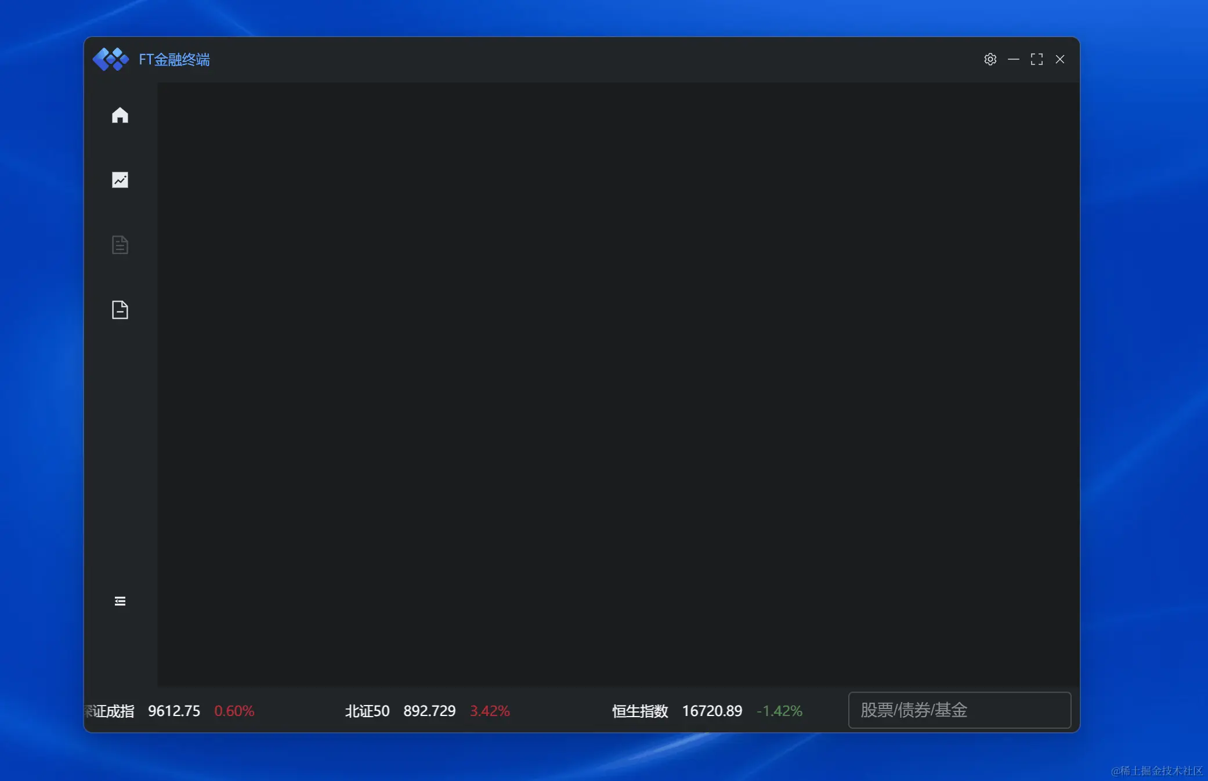Select the 北证50 index label
Image resolution: width=1208 pixels, height=781 pixels.
367,711
